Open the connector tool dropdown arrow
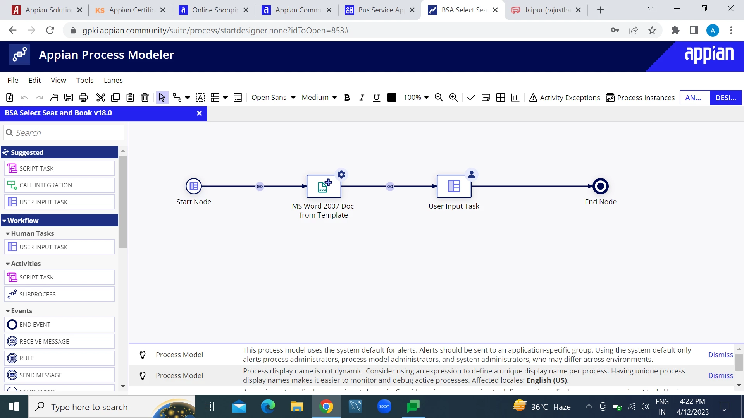744x418 pixels. pos(188,98)
